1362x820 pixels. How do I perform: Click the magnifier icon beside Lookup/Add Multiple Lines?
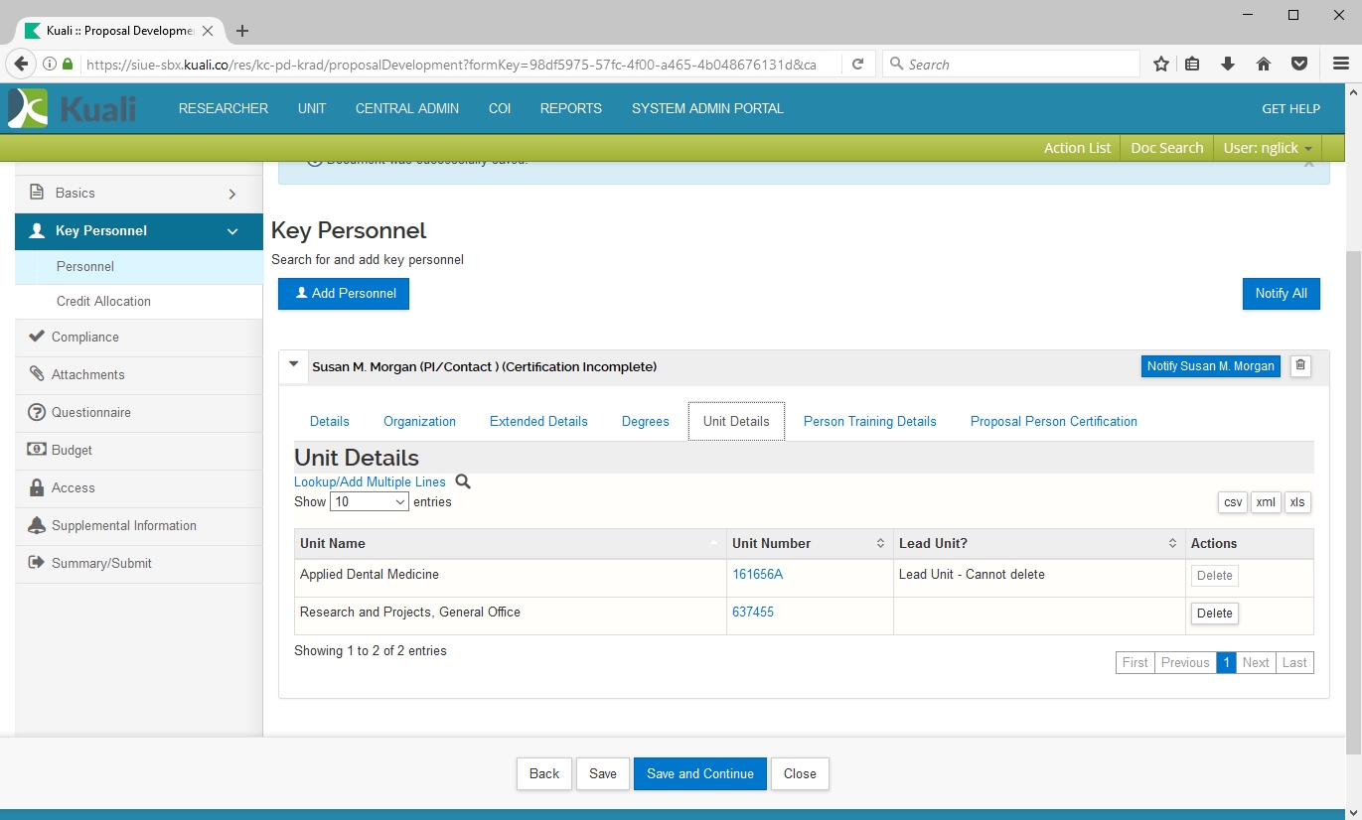463,481
